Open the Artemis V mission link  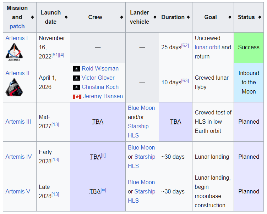(x=18, y=192)
